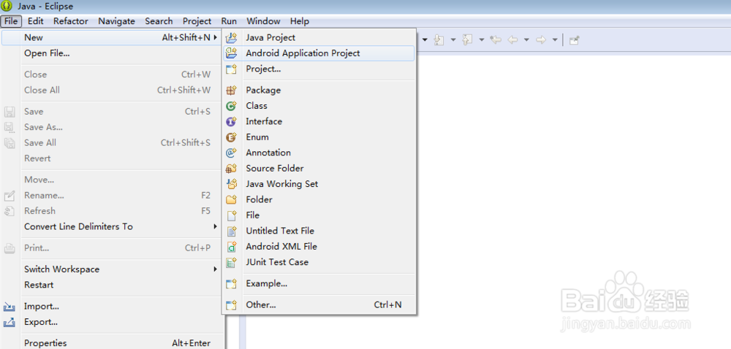Open the Window menu
Screen dimensions: 731x349
tap(263, 21)
